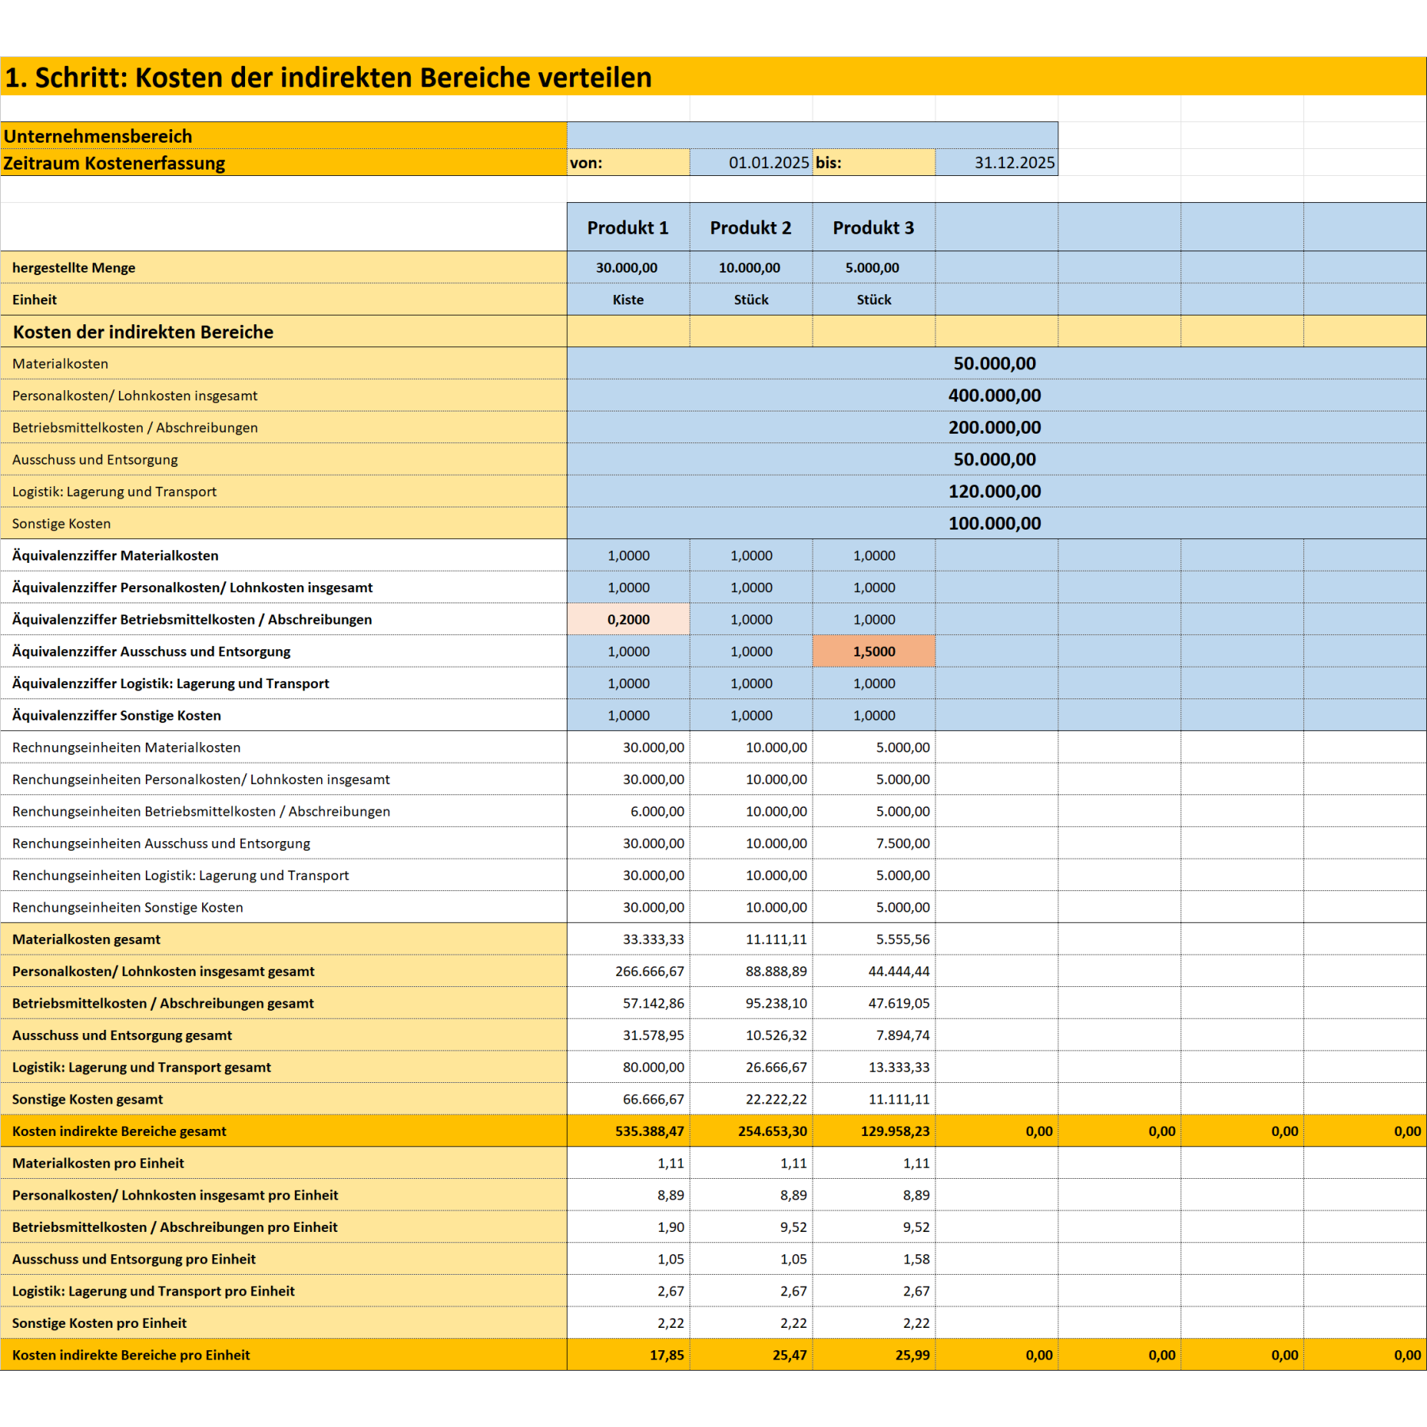Viewport: 1427px width, 1427px height.
Task: Click the Produkt 2 column header
Action: pos(751,227)
